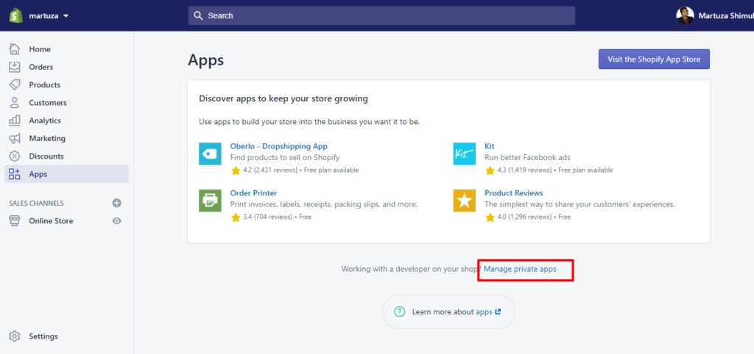Click the Apps grid icon
The width and height of the screenshot is (754, 354).
(x=15, y=174)
